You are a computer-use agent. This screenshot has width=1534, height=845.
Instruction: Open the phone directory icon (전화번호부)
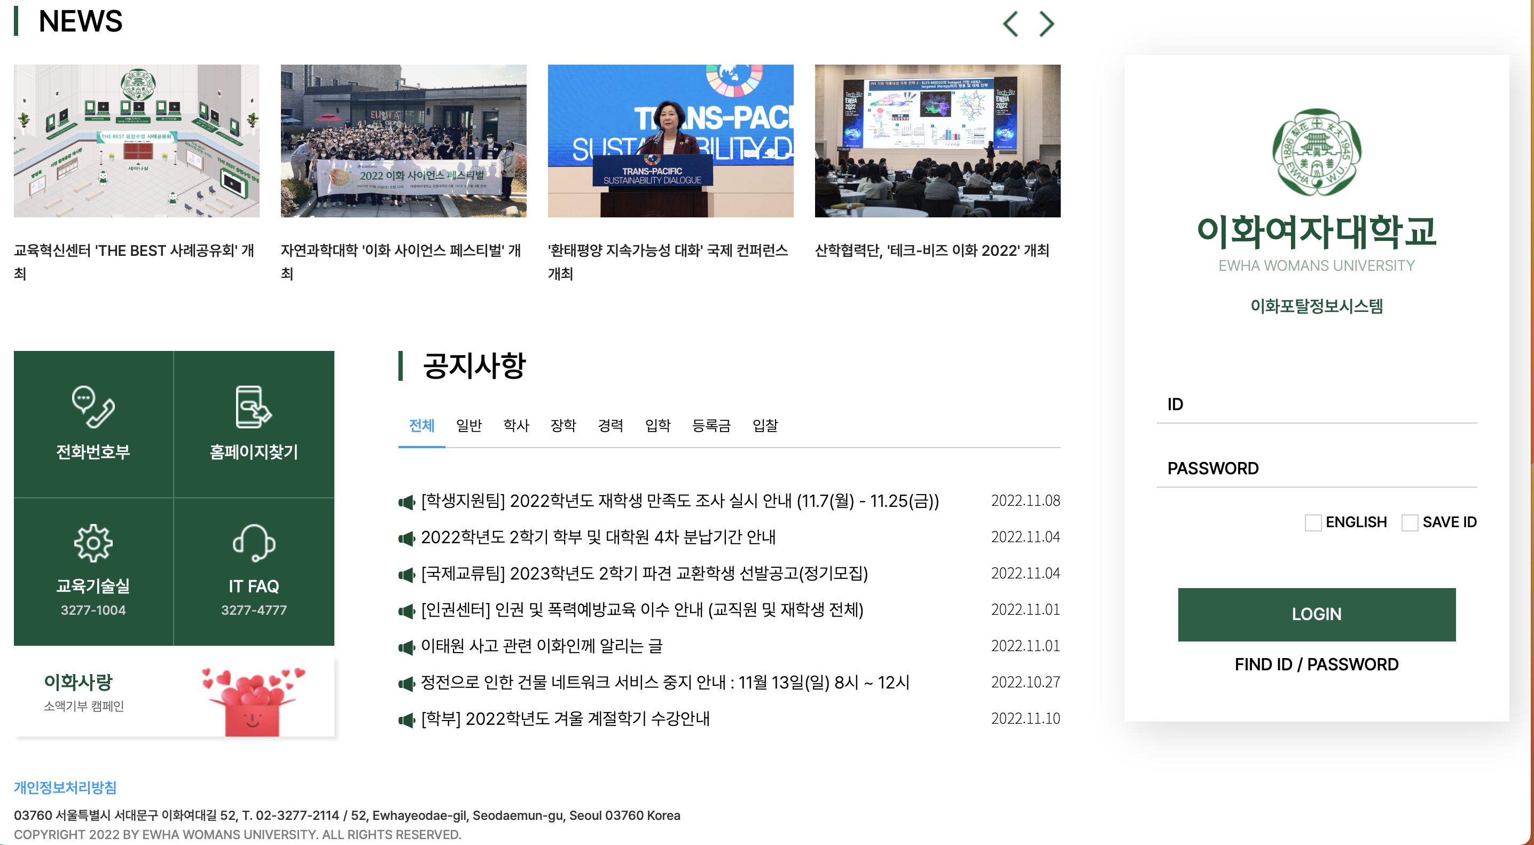(93, 408)
